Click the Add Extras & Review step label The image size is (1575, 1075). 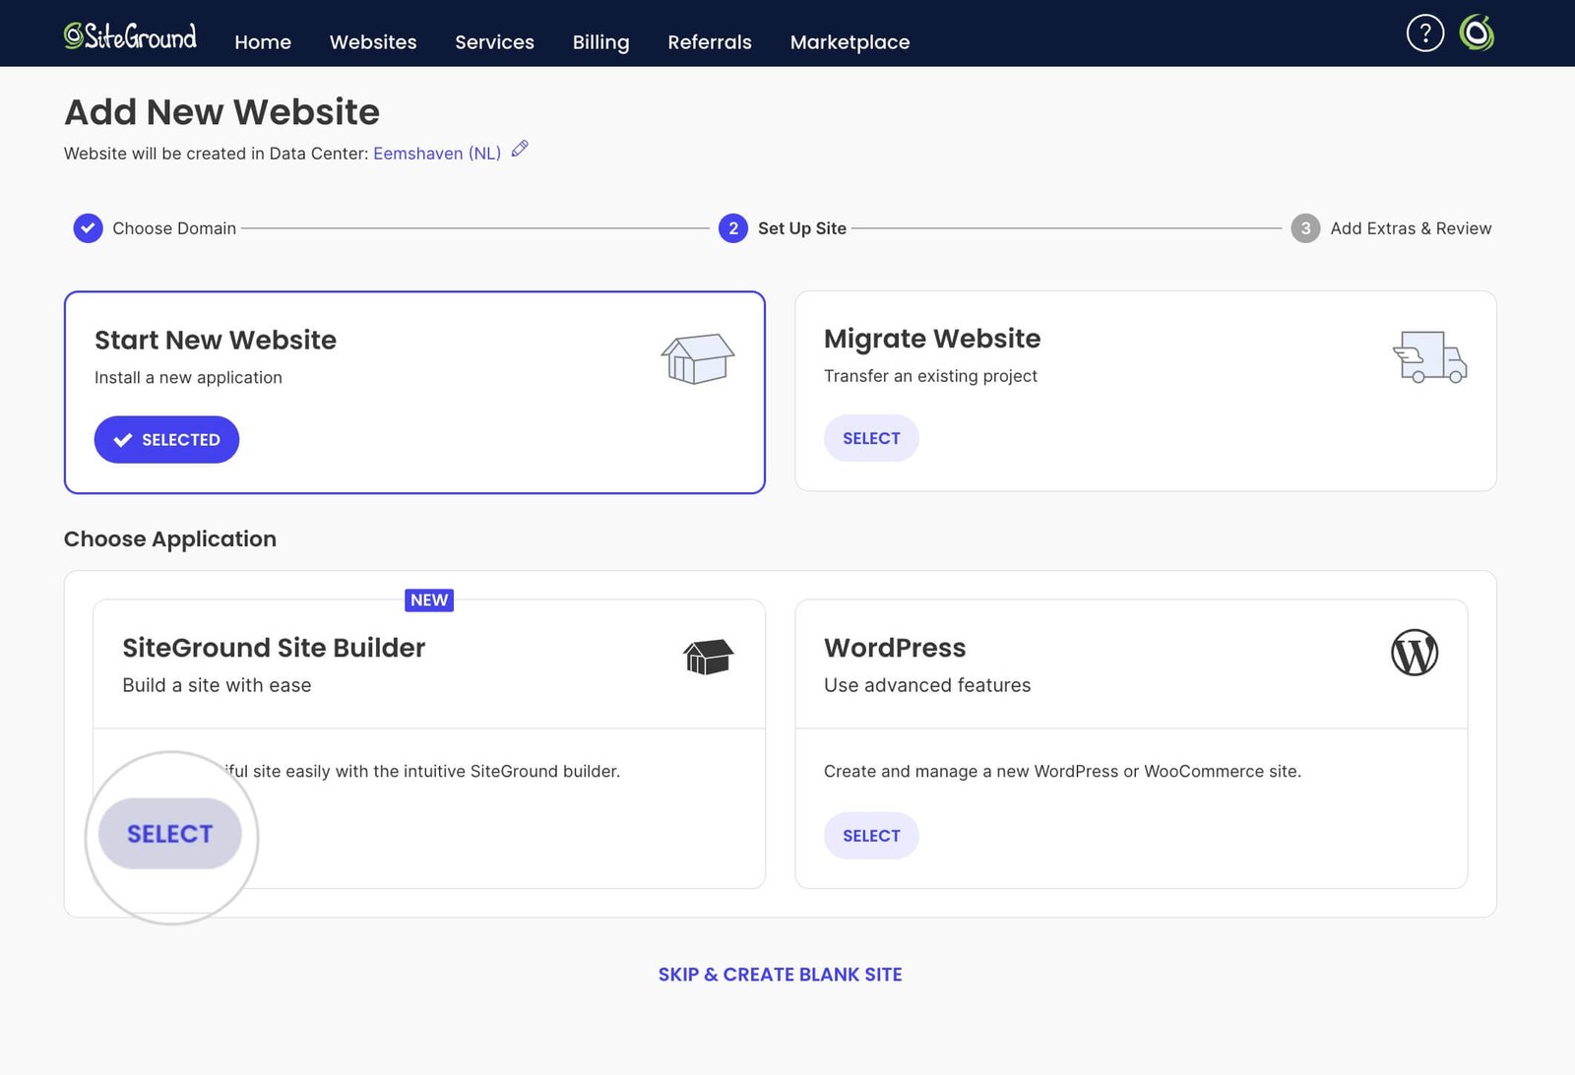(1411, 228)
